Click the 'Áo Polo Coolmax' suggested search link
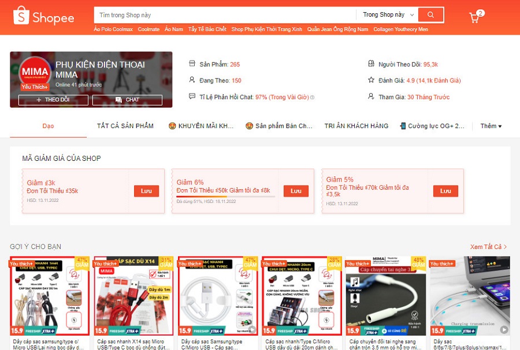 tap(113, 29)
